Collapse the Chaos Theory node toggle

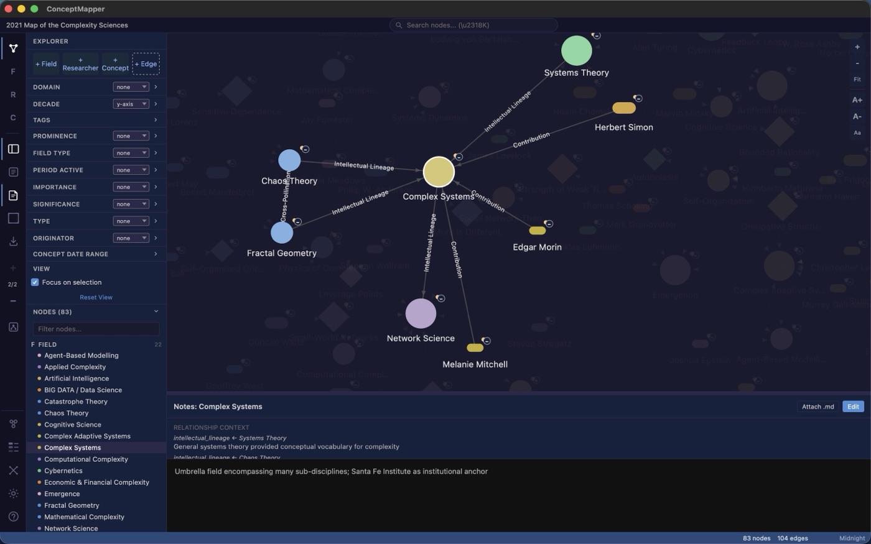305,149
